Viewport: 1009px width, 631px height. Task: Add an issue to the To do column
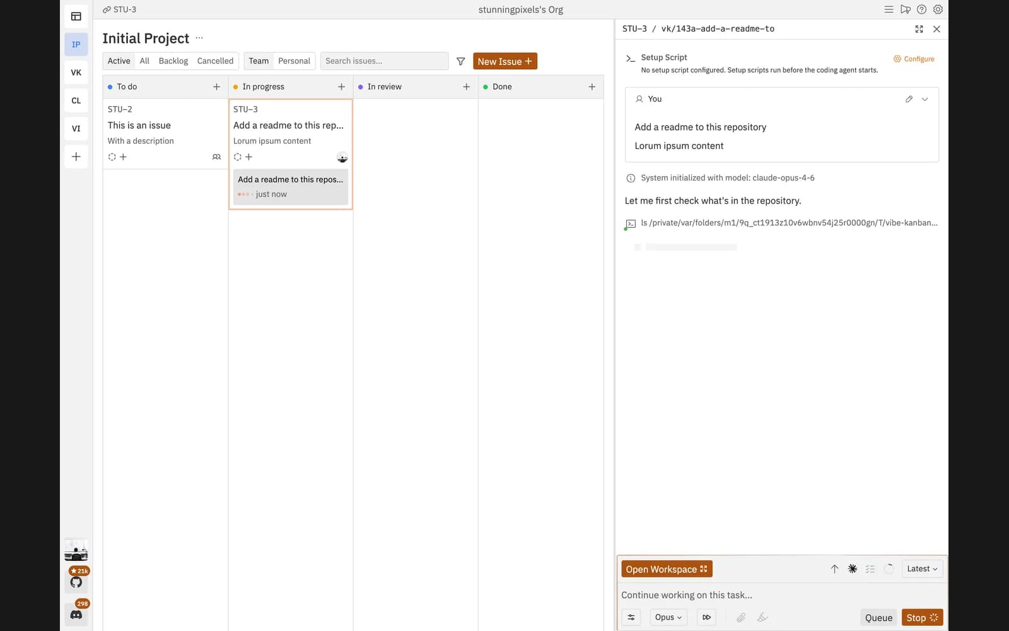click(216, 86)
